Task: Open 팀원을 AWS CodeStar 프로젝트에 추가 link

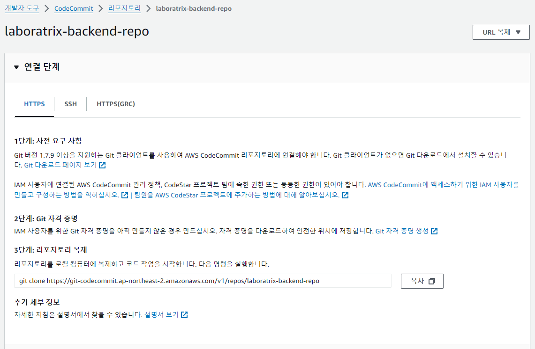Action: pyautogui.click(x=237, y=195)
